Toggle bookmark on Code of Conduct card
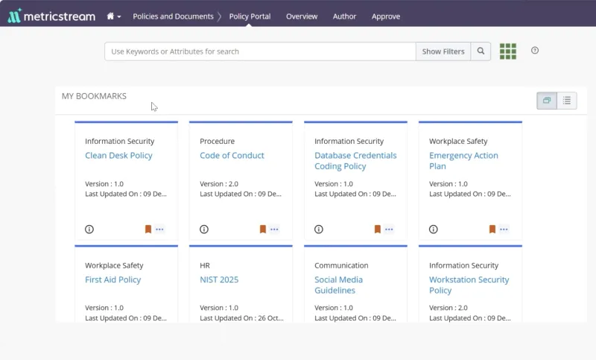Image resolution: width=596 pixels, height=360 pixels. 263,230
